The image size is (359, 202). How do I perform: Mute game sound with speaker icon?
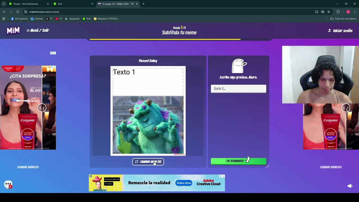click(x=350, y=186)
